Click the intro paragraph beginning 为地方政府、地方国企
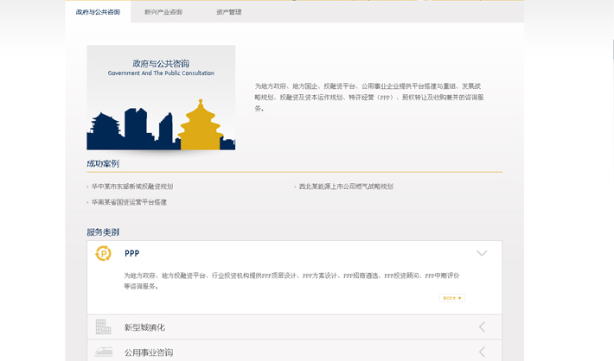The image size is (614, 361). click(369, 97)
